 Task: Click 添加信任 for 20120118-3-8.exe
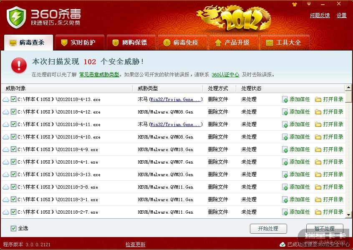[300, 187]
